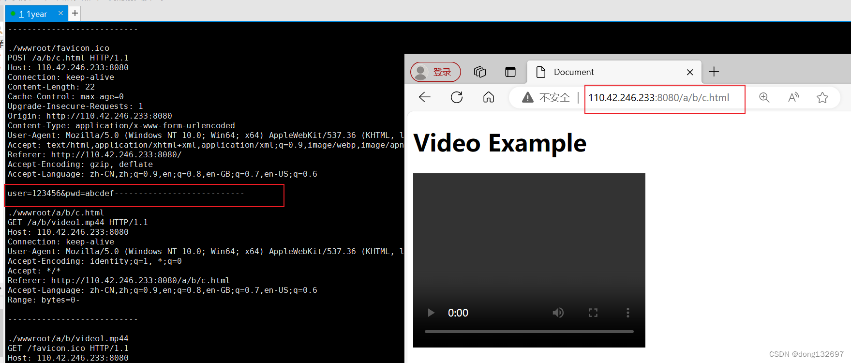
Task: Go to browser home page
Action: pyautogui.click(x=489, y=97)
